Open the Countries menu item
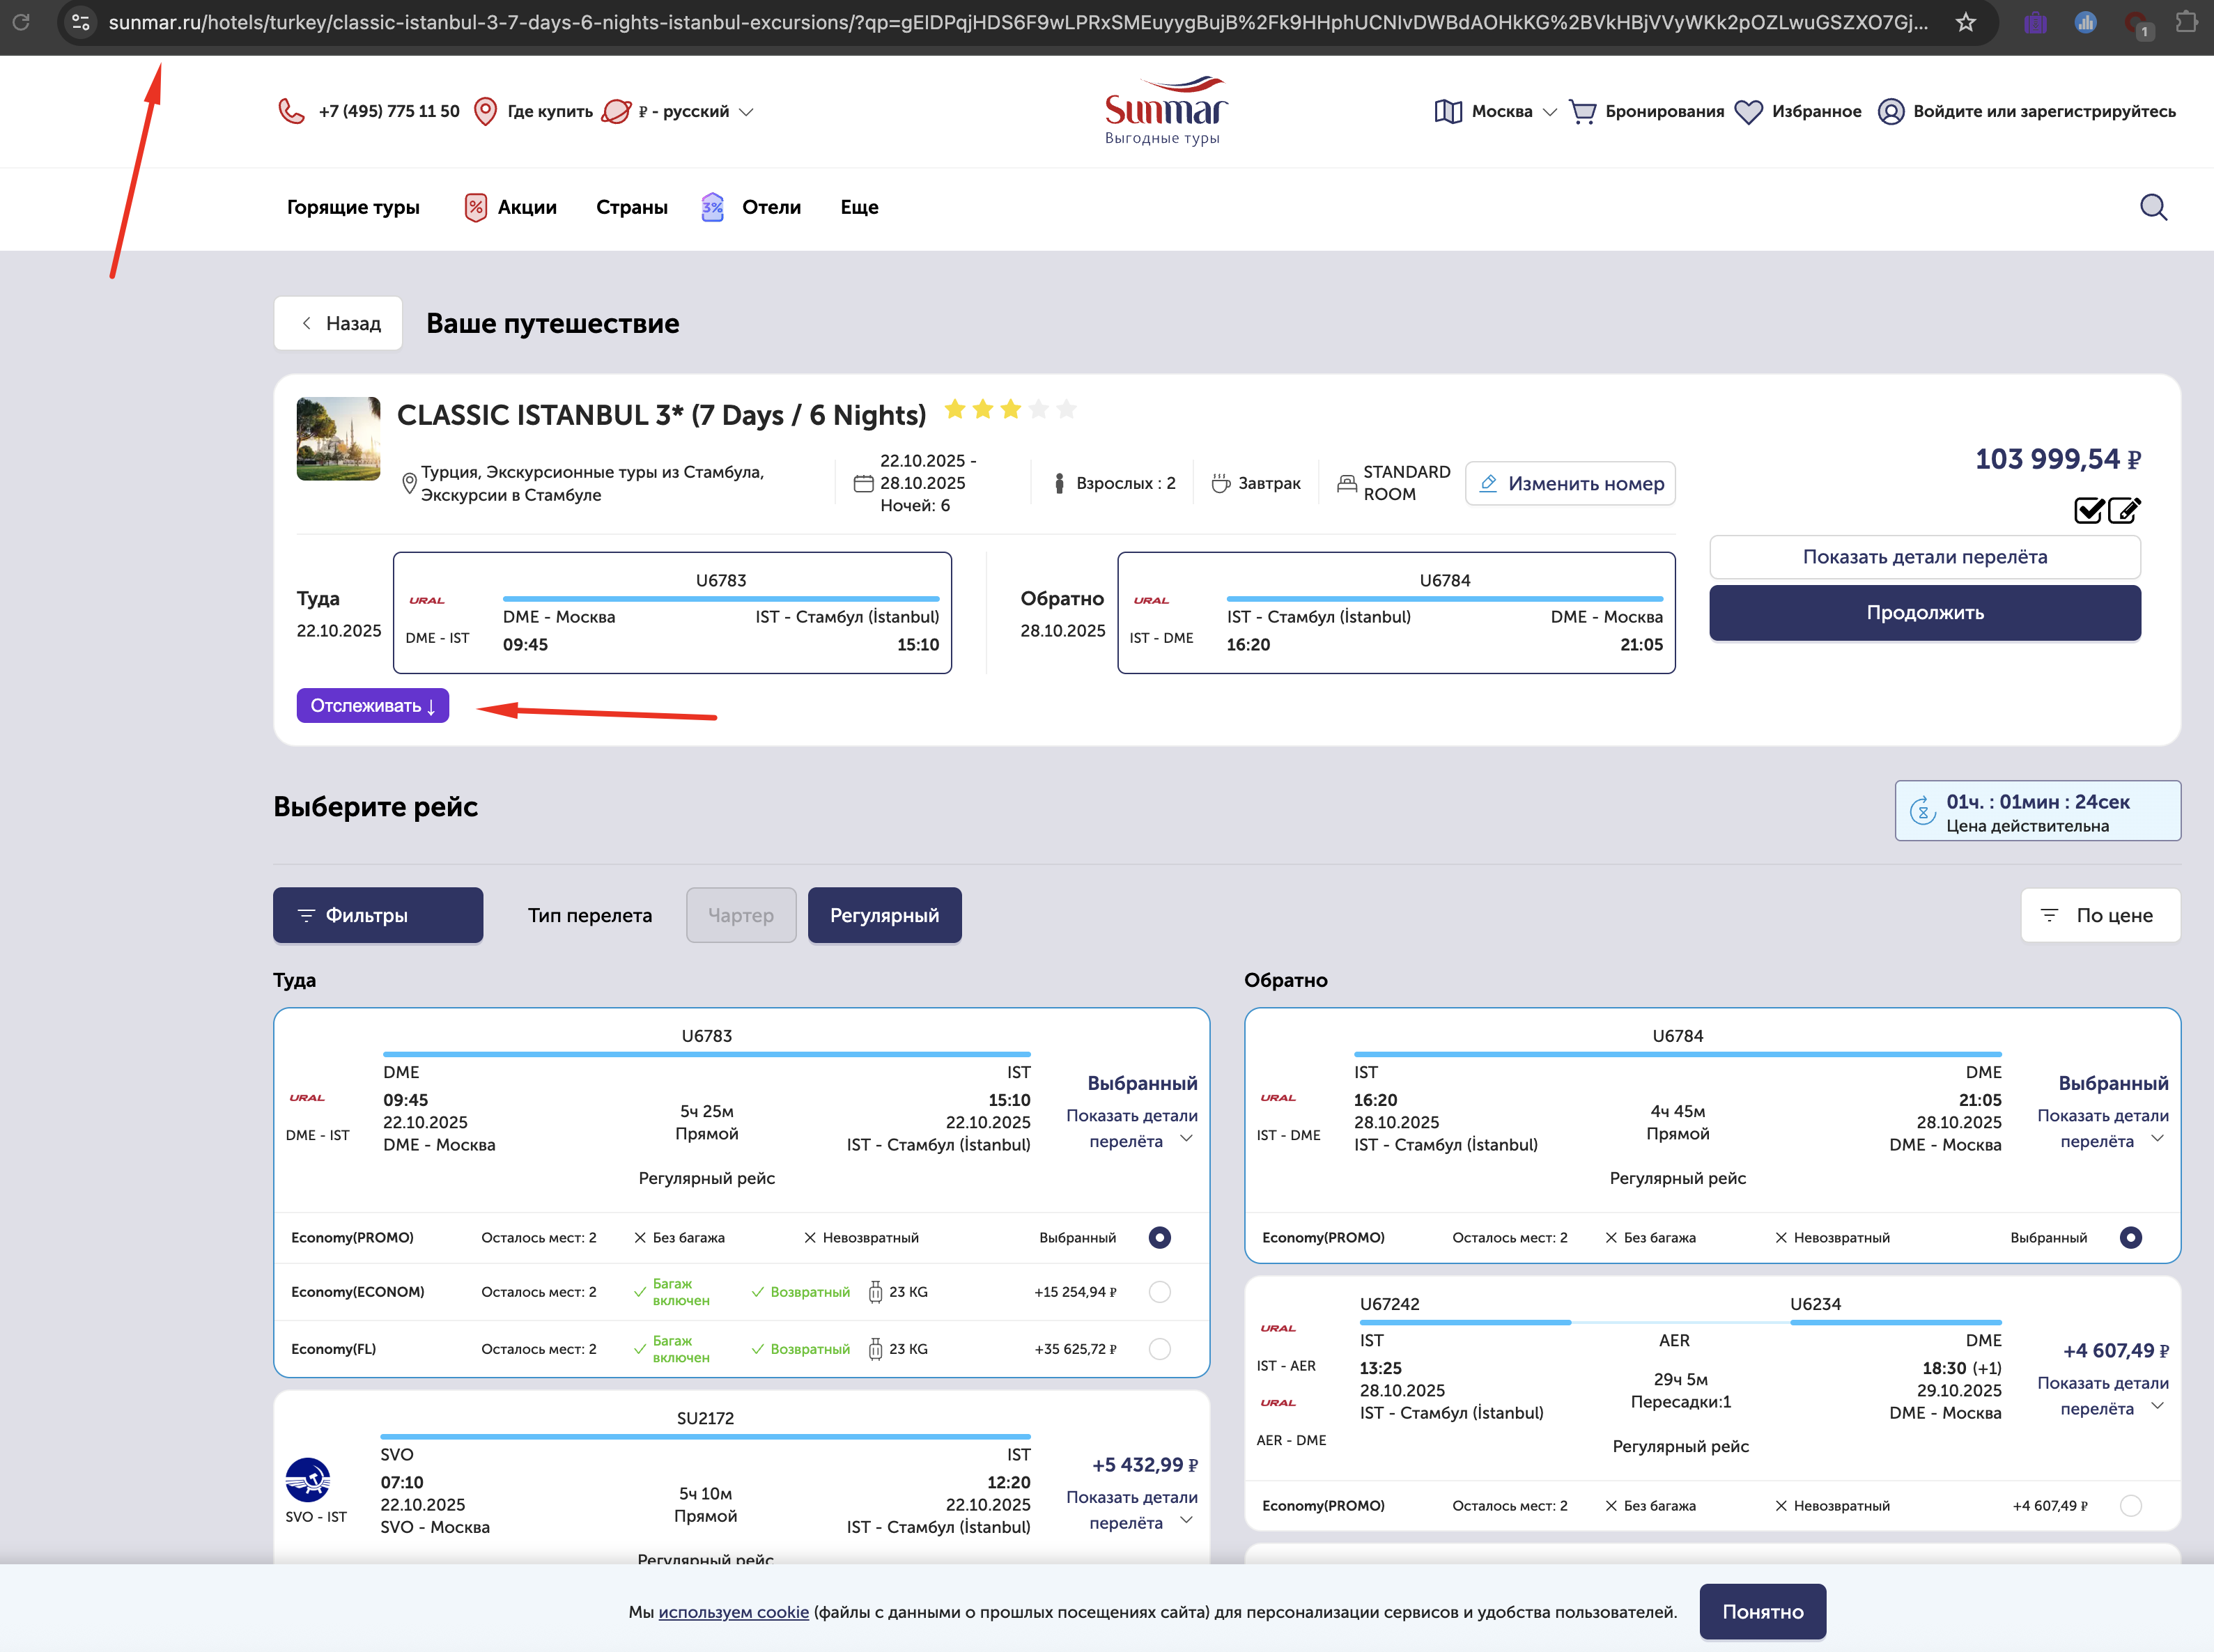Viewport: 2214px width, 1652px height. click(x=631, y=207)
